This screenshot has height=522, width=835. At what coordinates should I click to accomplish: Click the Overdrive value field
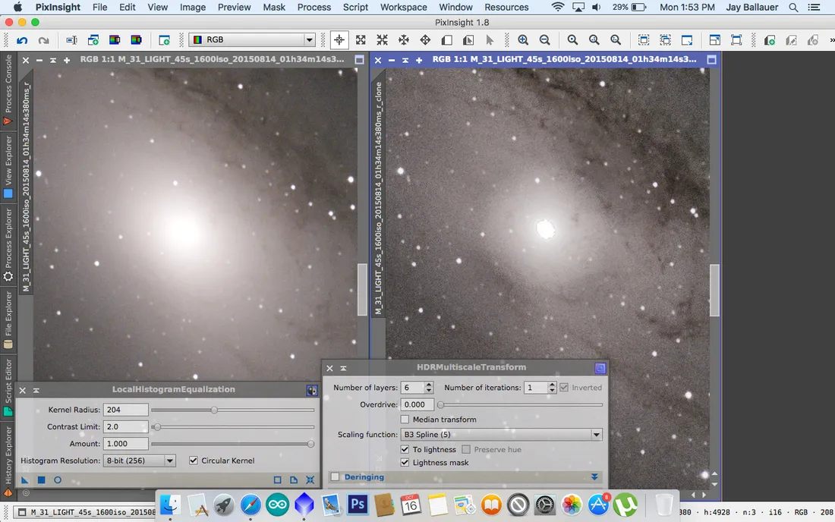[x=417, y=404]
